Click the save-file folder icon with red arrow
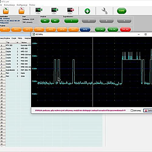Screen dimensions: 152x152 point(22,11)
